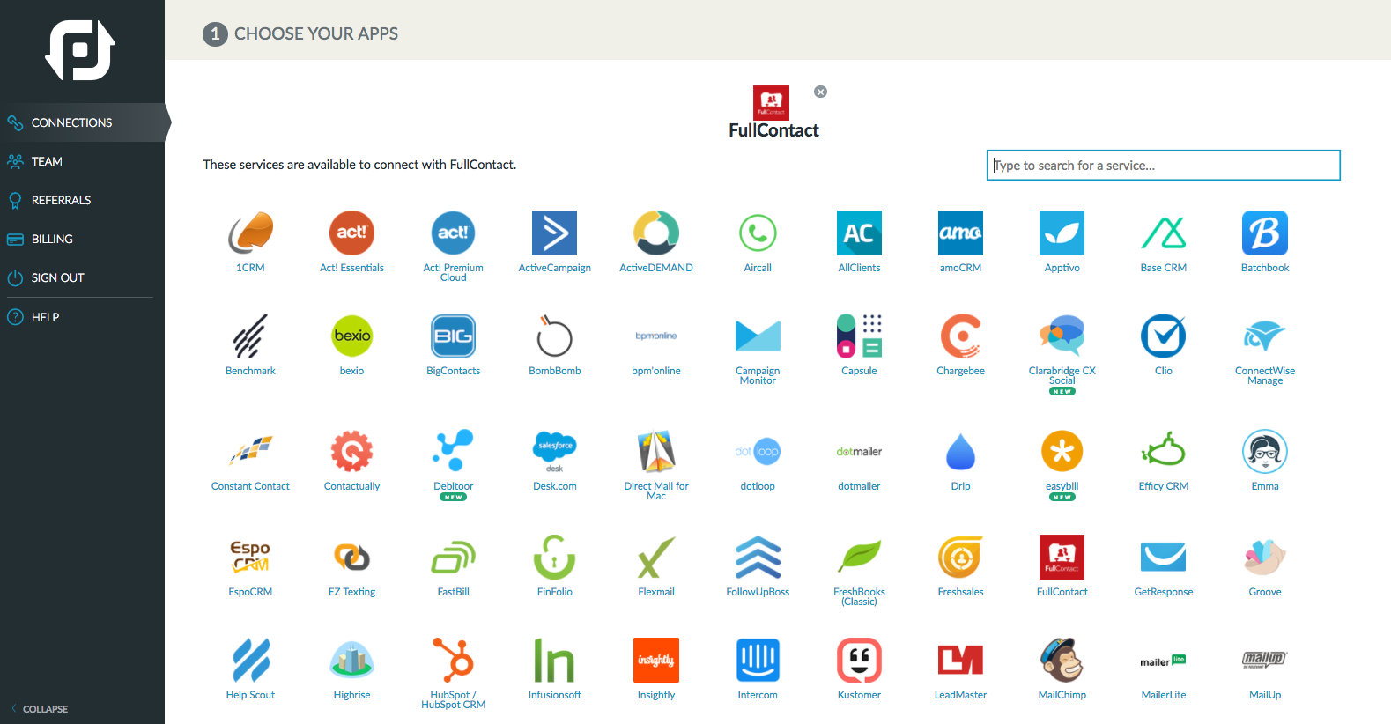This screenshot has width=1391, height=724.
Task: Pick the bpm'online app
Action: [656, 336]
